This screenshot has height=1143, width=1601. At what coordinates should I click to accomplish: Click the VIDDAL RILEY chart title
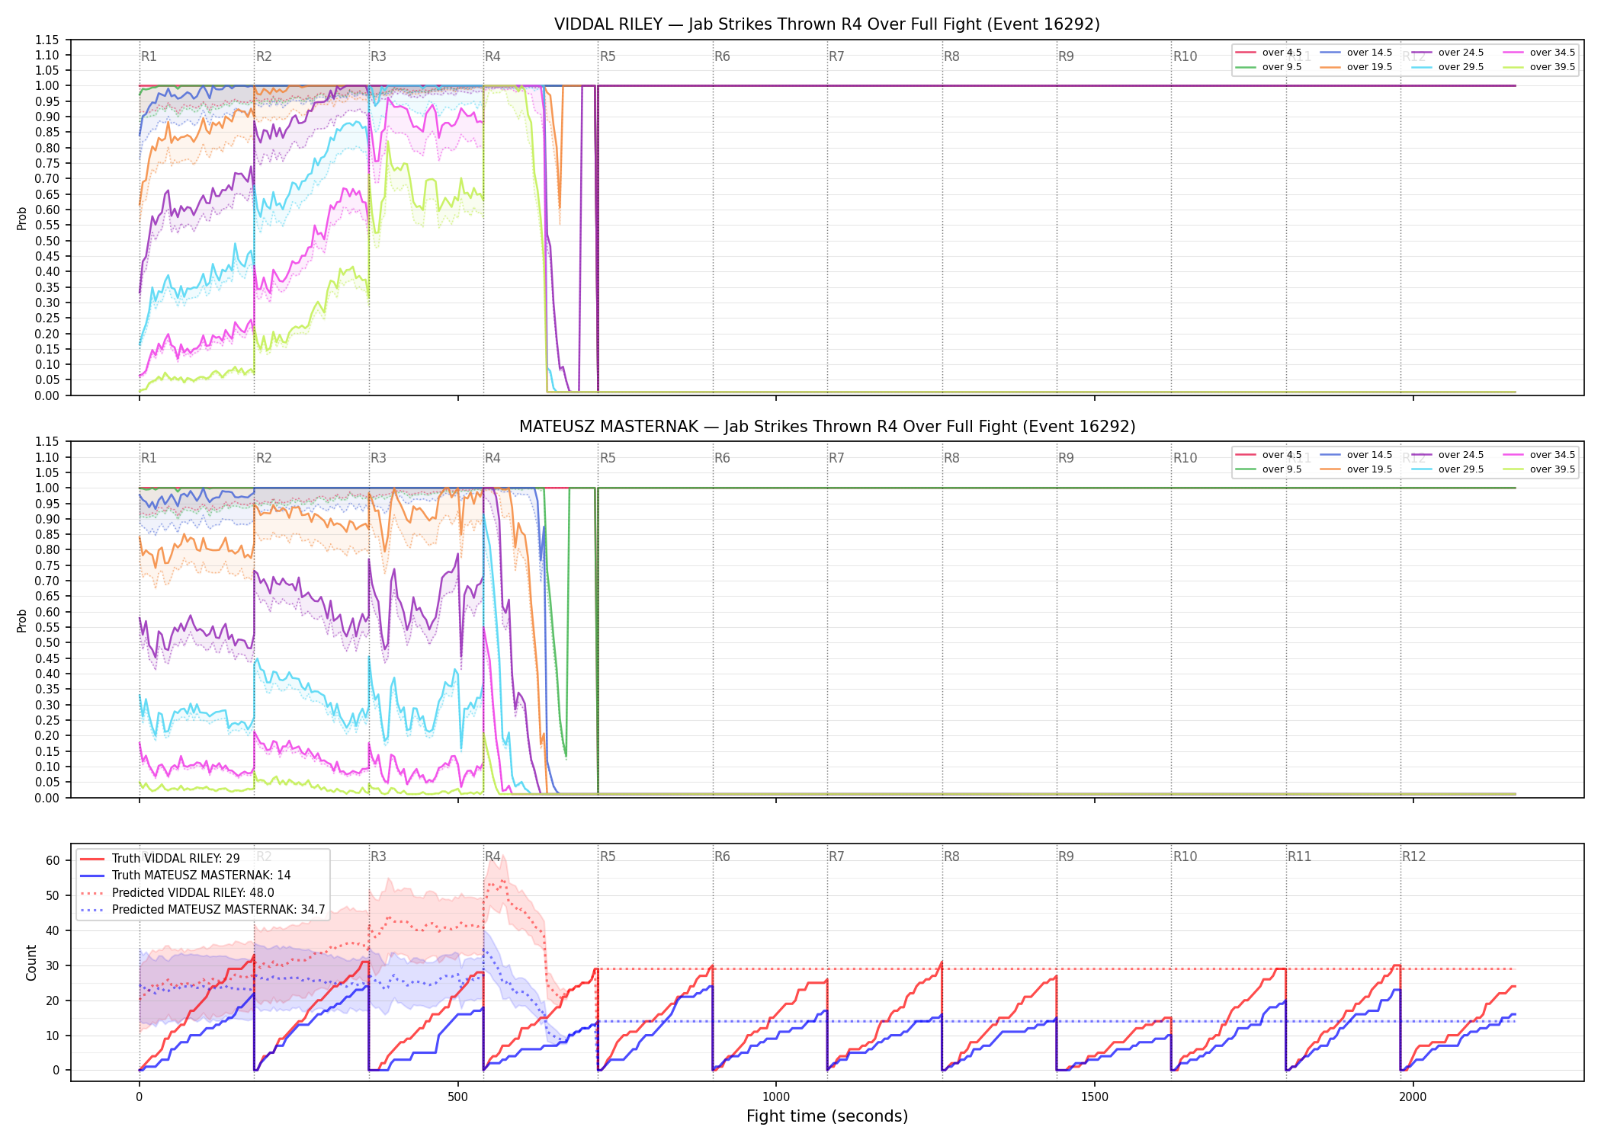[x=827, y=24]
